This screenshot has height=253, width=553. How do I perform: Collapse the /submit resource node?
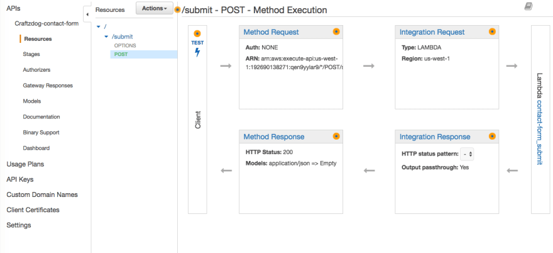tap(106, 37)
